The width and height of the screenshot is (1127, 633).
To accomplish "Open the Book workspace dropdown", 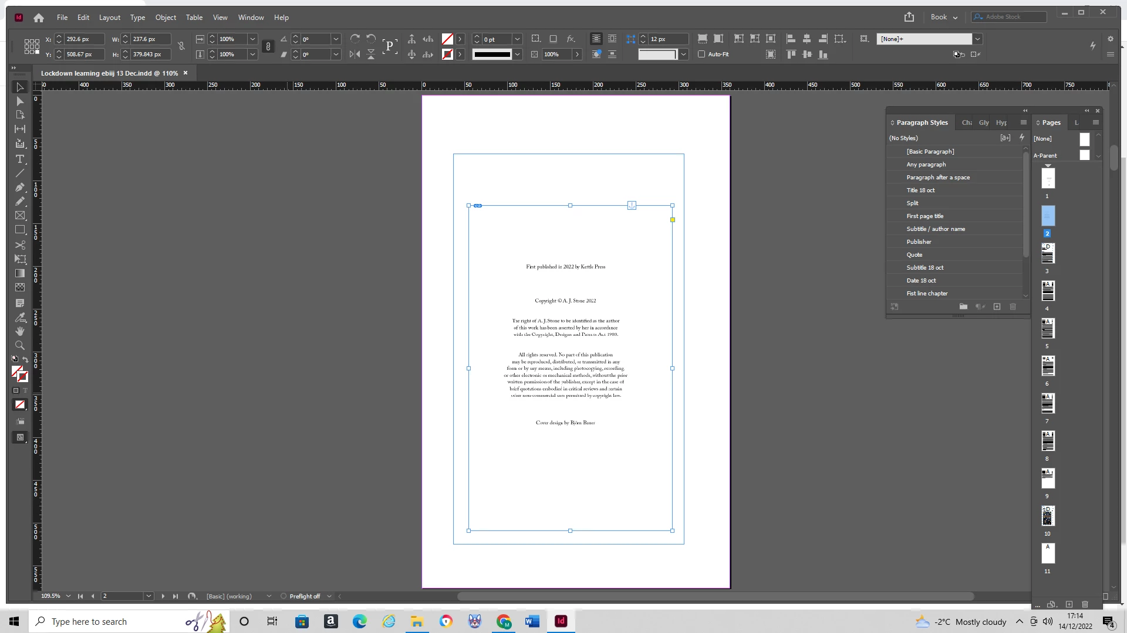I will pos(944,17).
